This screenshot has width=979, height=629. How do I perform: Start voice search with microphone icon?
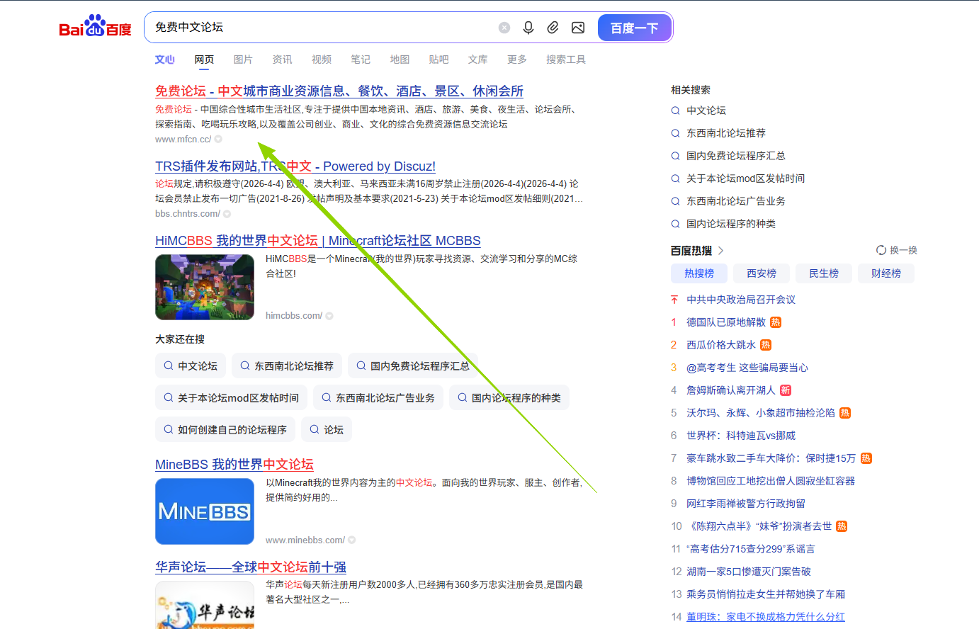point(528,28)
